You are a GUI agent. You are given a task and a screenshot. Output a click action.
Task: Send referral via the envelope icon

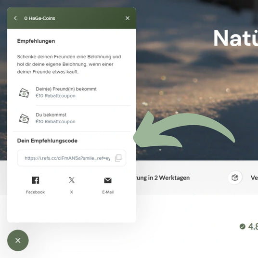tap(108, 181)
